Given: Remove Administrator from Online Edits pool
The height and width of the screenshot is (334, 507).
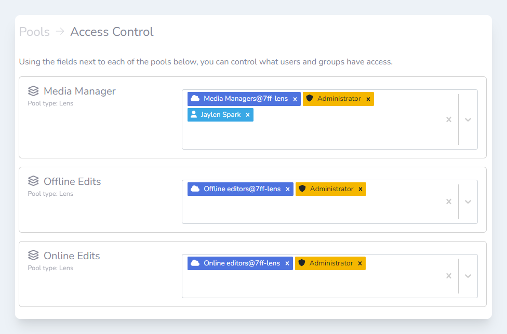Looking at the screenshot, I should [x=360, y=264].
